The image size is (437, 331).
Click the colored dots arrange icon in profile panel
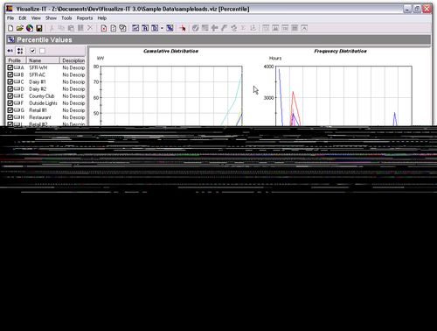(20, 51)
